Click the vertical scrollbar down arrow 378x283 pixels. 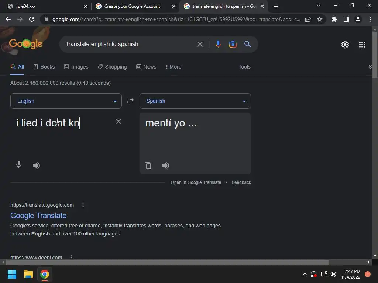pyautogui.click(x=375, y=256)
